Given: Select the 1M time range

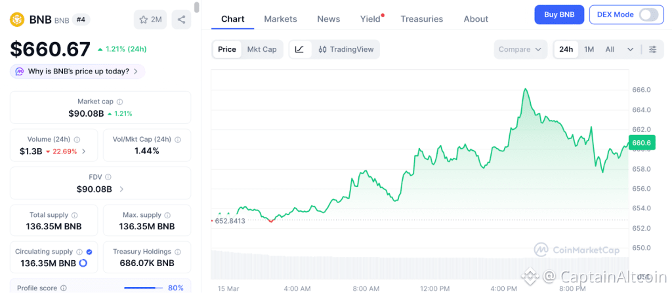Looking at the screenshot, I should (589, 49).
